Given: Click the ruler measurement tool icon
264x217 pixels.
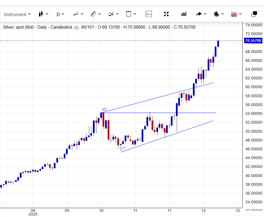Looking at the screenshot, I should [x=93, y=14].
